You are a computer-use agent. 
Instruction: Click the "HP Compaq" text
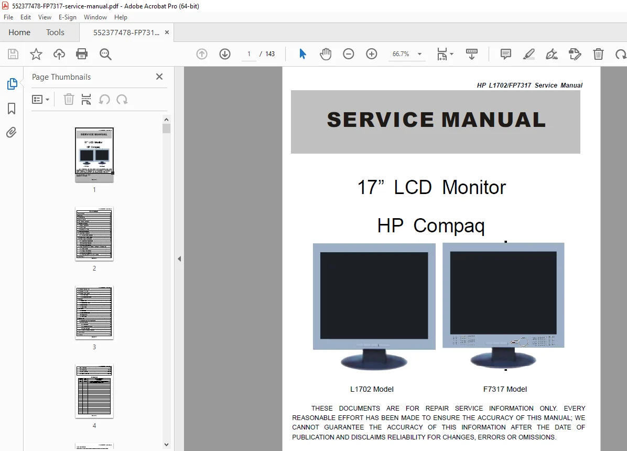(431, 225)
